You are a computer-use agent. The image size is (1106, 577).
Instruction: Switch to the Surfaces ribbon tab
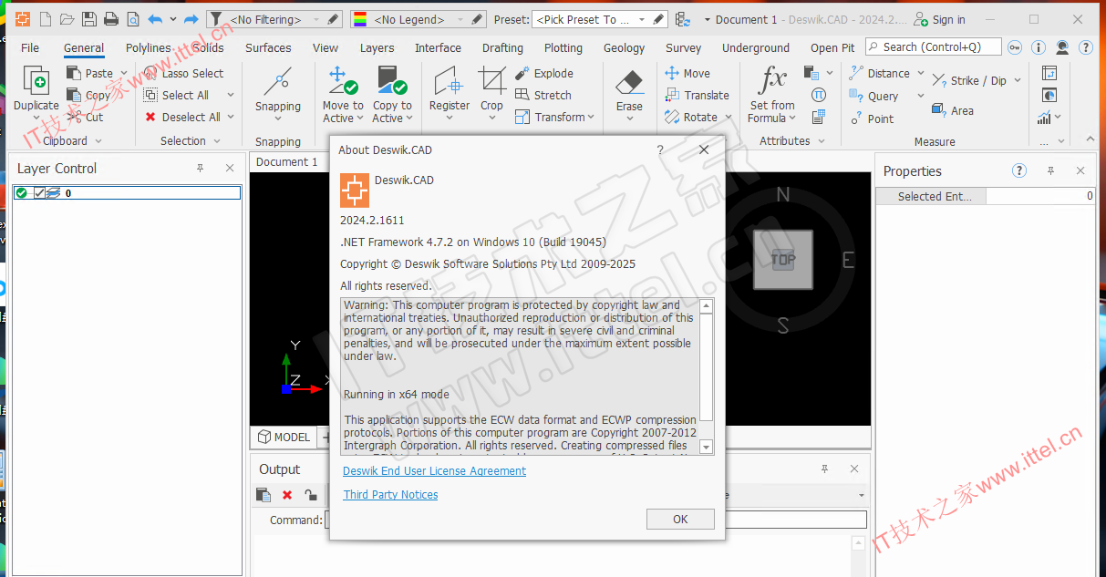(268, 47)
